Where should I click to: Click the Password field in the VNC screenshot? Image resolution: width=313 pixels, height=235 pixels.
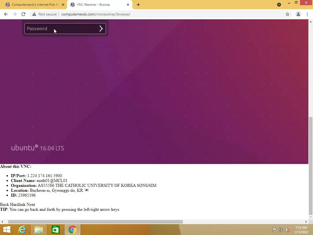tap(65, 29)
